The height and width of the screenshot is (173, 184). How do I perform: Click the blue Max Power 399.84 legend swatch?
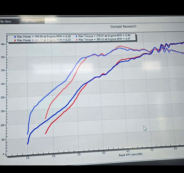click(x=15, y=37)
